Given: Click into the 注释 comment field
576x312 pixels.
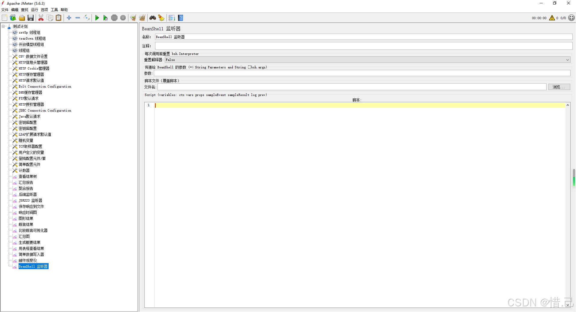Looking at the screenshot, I should click(364, 46).
